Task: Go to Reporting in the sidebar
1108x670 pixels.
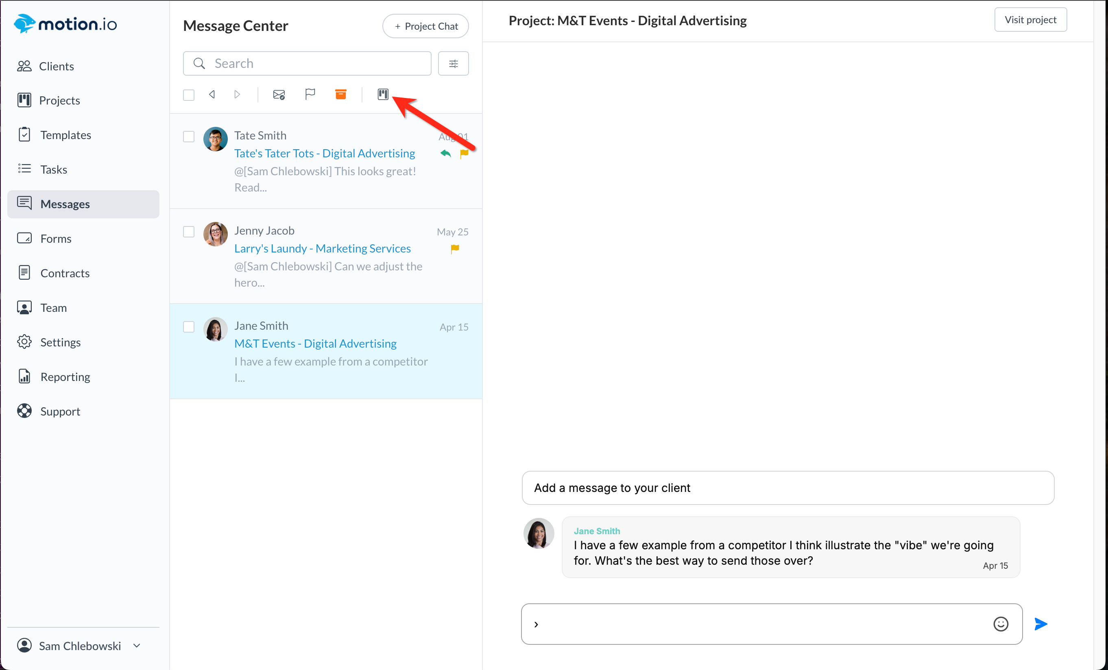Action: click(65, 376)
